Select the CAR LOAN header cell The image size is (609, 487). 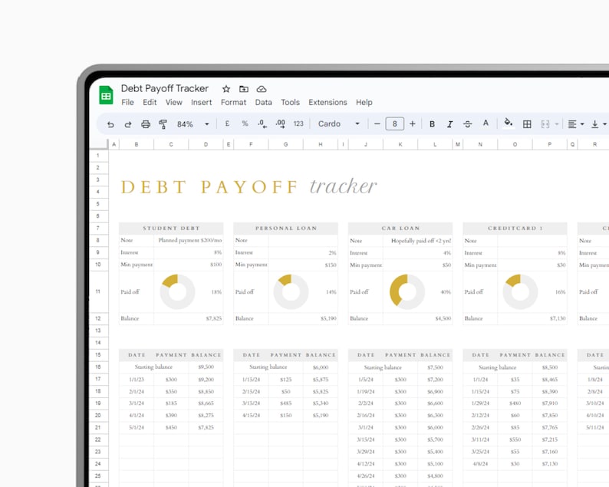(x=400, y=229)
